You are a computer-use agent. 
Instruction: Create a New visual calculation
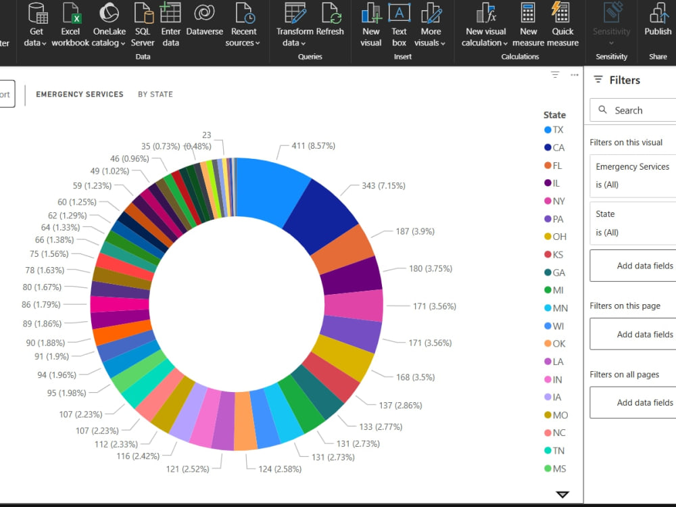485,25
